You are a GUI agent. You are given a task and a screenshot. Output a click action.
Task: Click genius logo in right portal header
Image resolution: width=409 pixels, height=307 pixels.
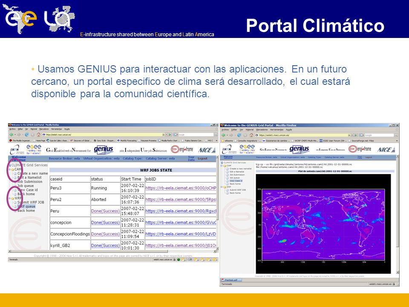tap(299, 149)
